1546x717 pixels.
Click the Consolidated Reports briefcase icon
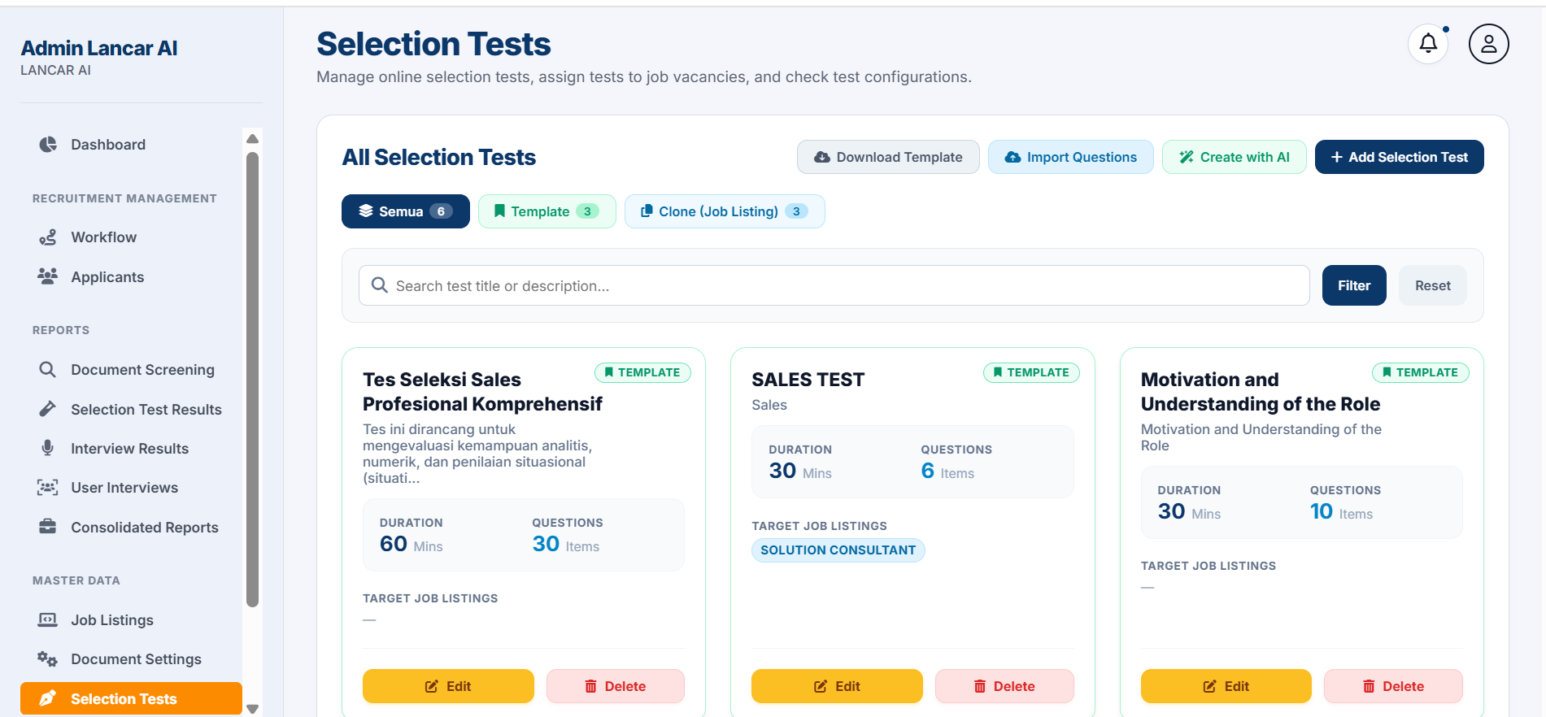48,527
